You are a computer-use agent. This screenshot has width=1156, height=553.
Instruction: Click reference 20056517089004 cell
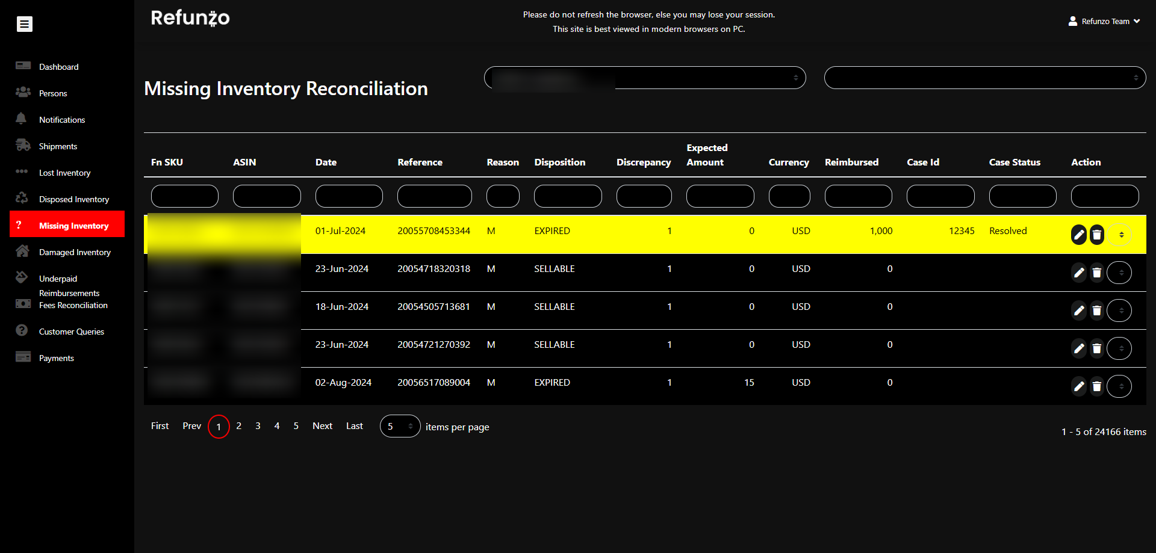pyautogui.click(x=433, y=383)
